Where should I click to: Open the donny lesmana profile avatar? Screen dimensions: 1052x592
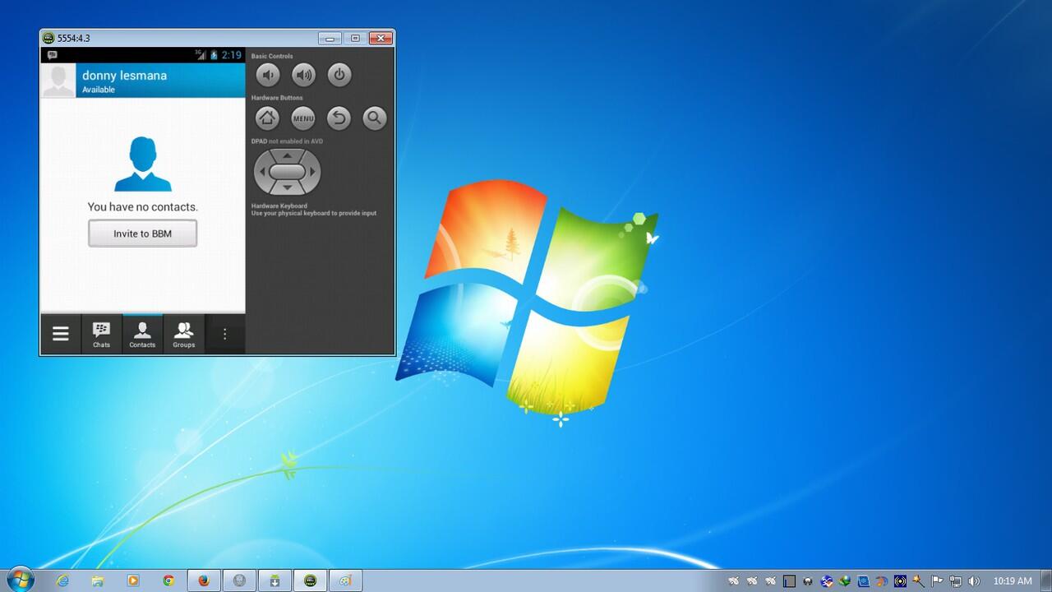click(58, 81)
